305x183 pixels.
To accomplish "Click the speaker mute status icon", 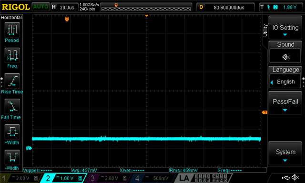I will (x=295, y=177).
